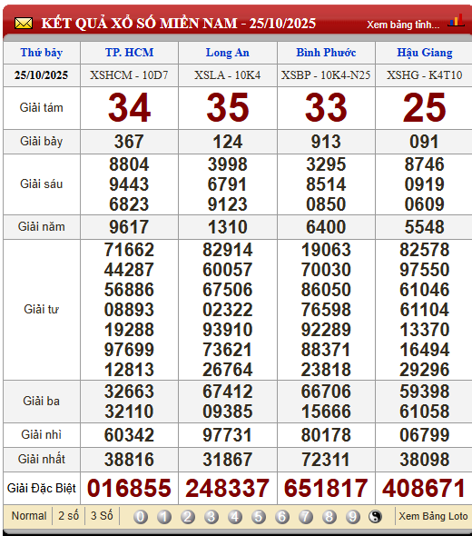
Task: Click Bình Phước Giải tám number 33
Action: pos(326,108)
